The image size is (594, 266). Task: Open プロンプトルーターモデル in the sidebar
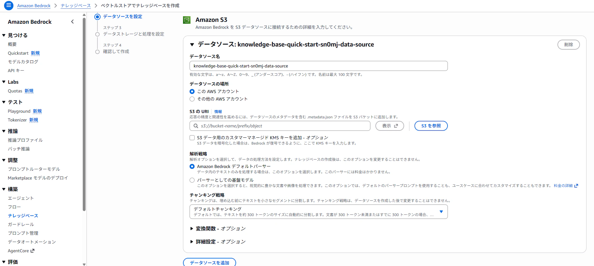pos(34,169)
